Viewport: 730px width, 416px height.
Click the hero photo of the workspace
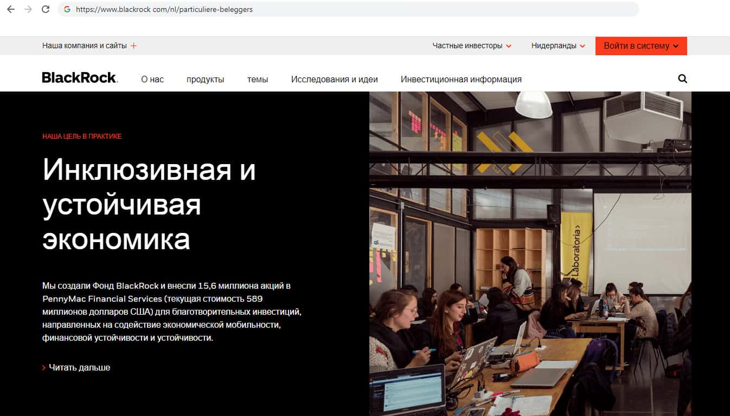530,253
